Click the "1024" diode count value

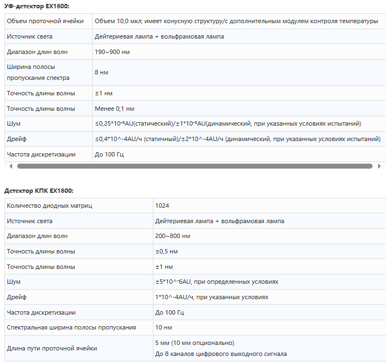(162, 206)
